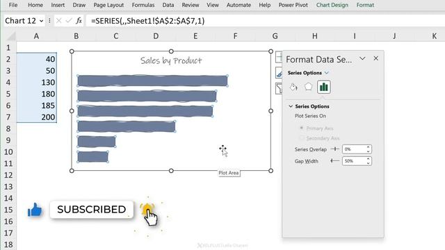Decrease Series Overlap with down spinner
Viewport: 445px width, 250px height.
click(368, 151)
